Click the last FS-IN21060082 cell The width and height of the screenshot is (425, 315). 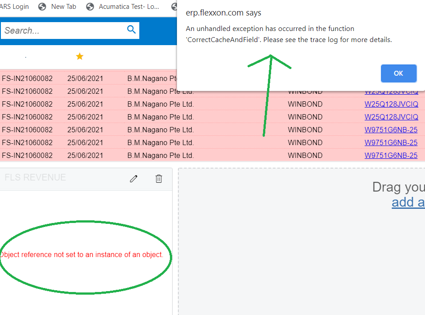27,155
